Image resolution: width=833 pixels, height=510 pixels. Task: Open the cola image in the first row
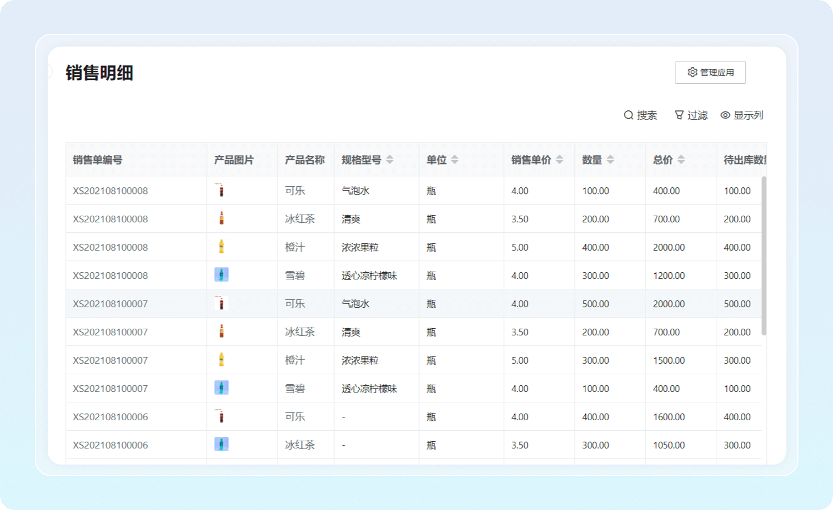(221, 191)
